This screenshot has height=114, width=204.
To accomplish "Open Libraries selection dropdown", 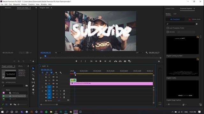I will [x=186, y=32].
